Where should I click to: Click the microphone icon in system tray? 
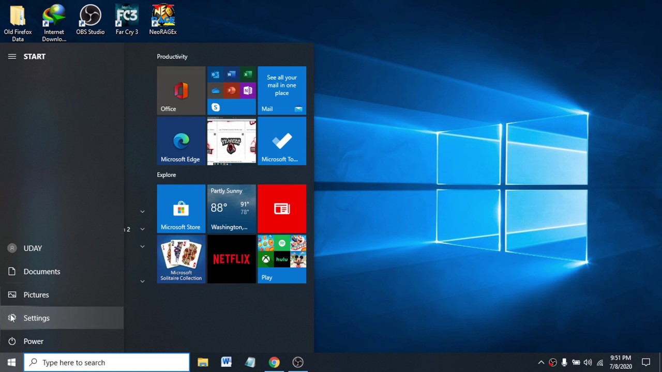coord(564,363)
